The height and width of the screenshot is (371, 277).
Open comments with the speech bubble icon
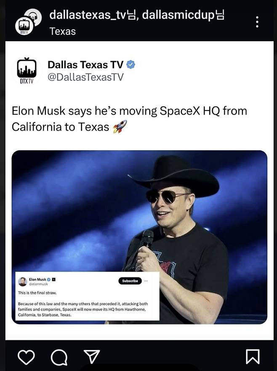[x=59, y=357]
